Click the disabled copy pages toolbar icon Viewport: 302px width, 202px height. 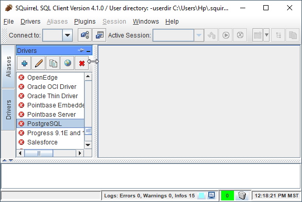[x=293, y=35]
